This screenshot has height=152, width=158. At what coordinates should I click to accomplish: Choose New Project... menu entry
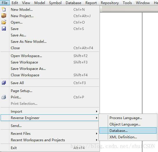coord(50,16)
